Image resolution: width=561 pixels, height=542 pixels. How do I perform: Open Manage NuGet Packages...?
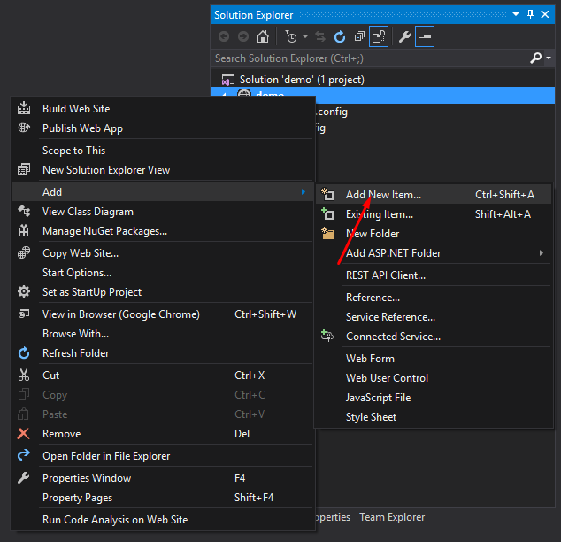(163, 231)
